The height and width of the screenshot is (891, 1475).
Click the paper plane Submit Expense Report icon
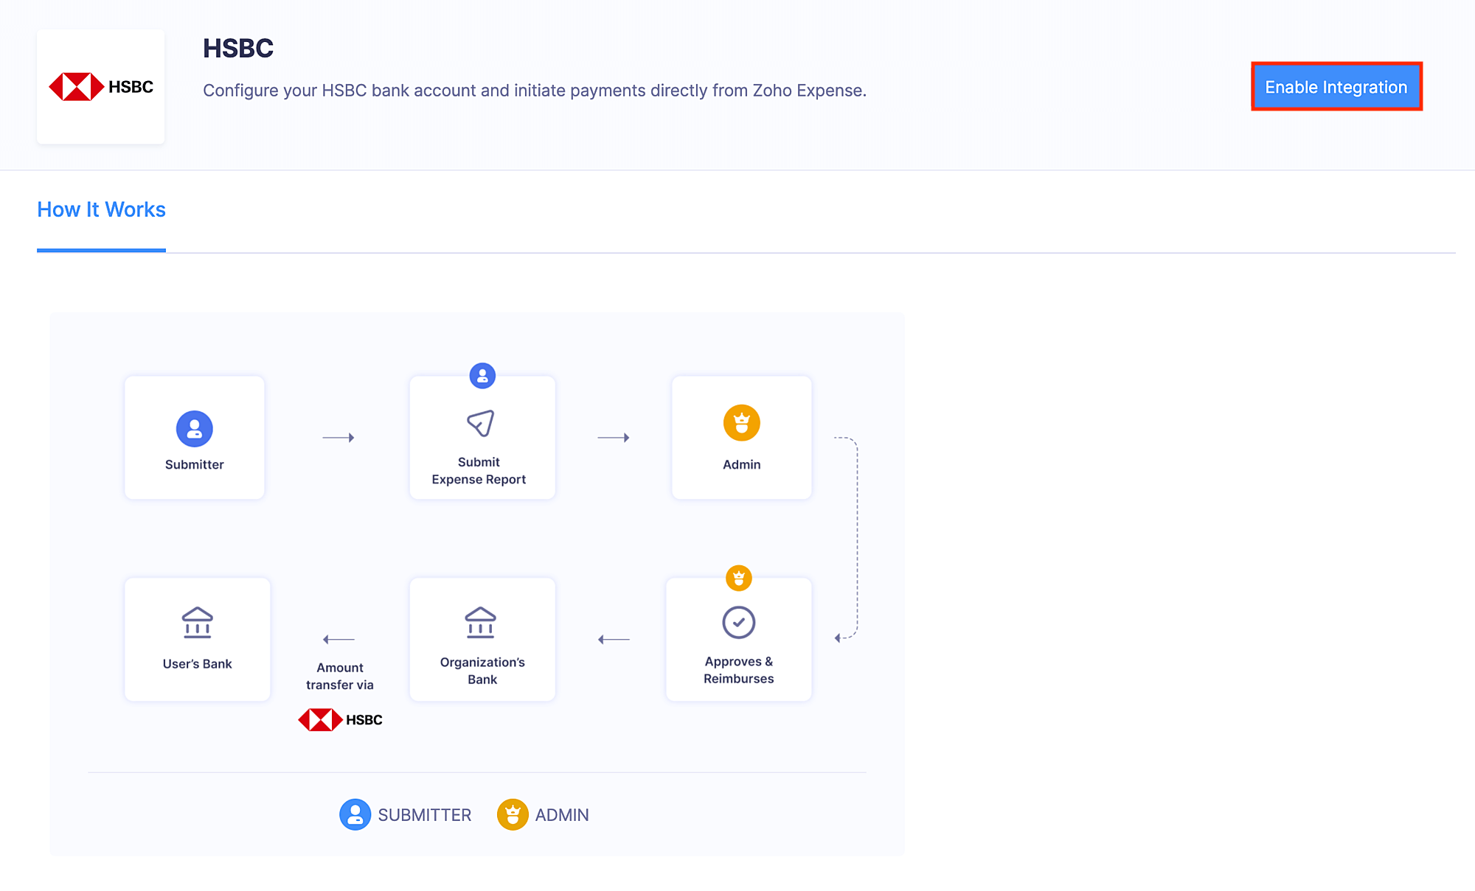click(x=481, y=423)
